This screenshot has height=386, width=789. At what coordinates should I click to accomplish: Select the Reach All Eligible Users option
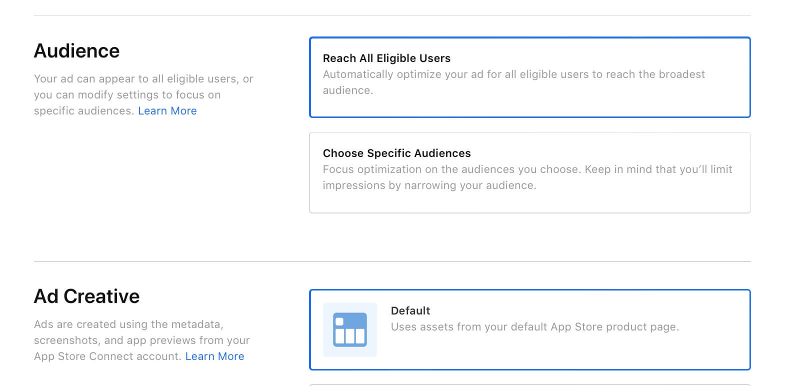click(x=529, y=77)
